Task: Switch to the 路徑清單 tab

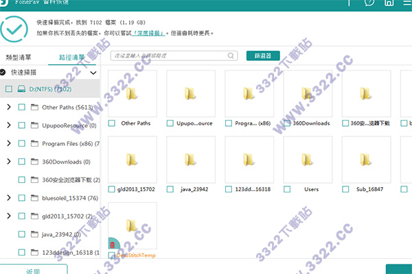Action: 71,57
